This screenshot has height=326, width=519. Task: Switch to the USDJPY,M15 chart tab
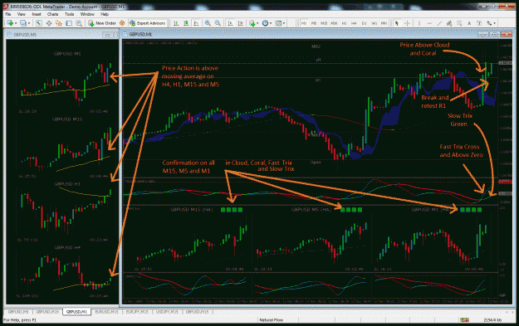point(167,312)
